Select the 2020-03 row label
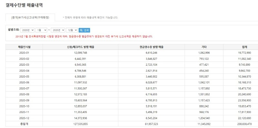The image size is (258, 128). tap(24, 65)
